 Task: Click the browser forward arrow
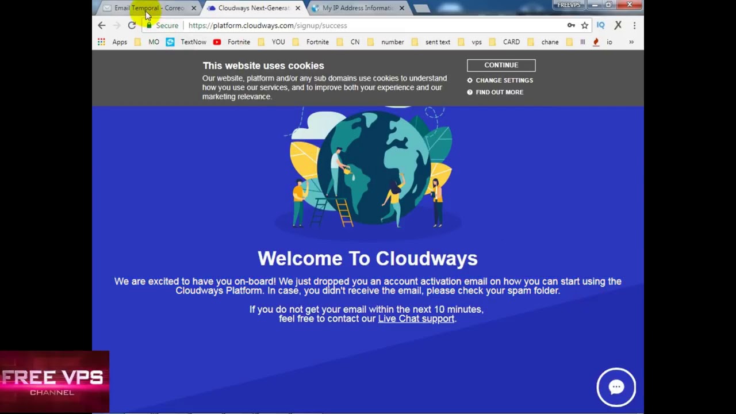(x=117, y=25)
